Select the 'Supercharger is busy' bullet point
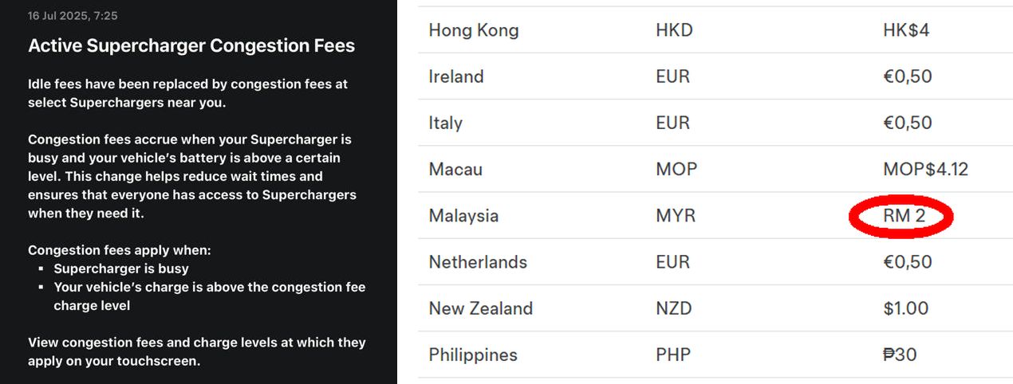The width and height of the screenshot is (1013, 384). pos(121,268)
